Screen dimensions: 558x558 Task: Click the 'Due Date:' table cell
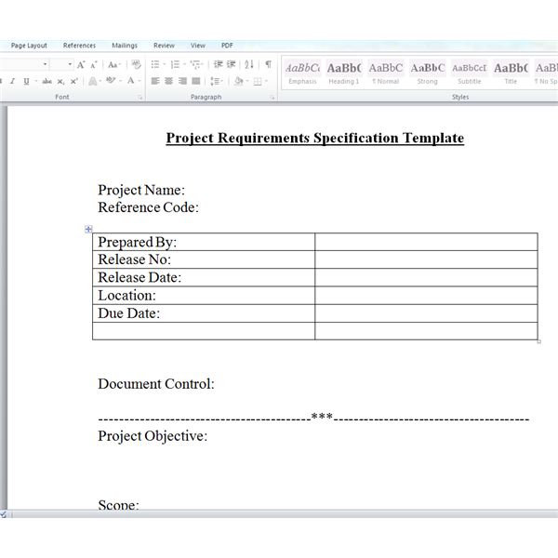click(x=204, y=313)
